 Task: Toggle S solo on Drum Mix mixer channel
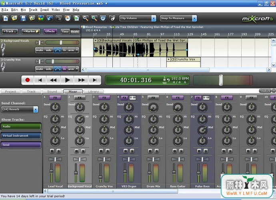pos(156,151)
